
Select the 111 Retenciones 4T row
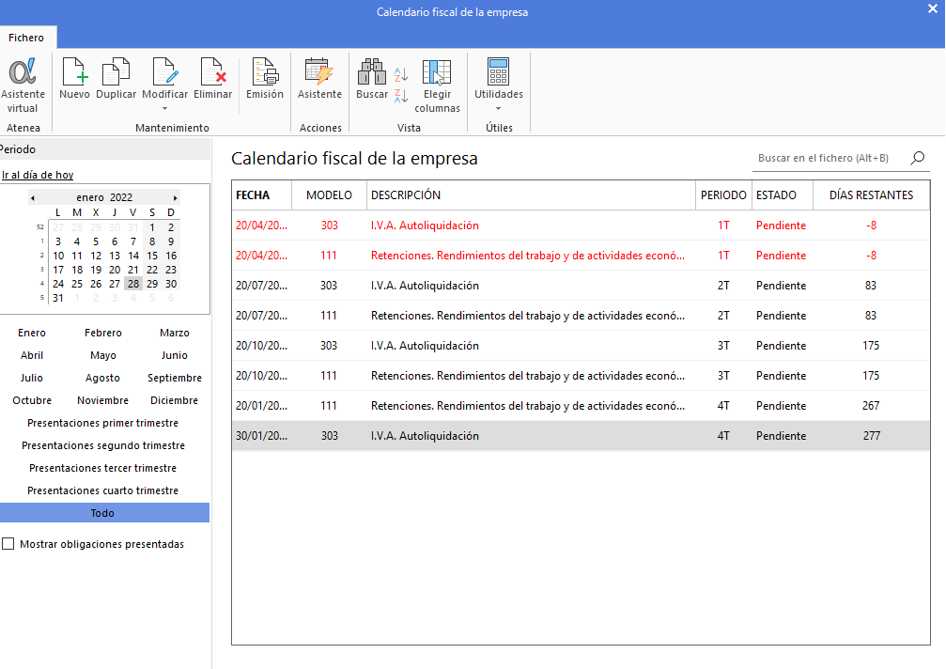581,406
